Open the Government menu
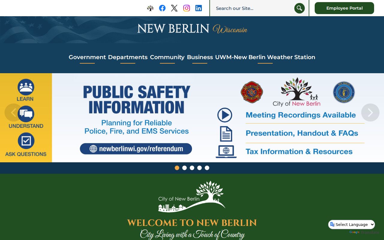The height and width of the screenshot is (240, 384). coord(87,57)
